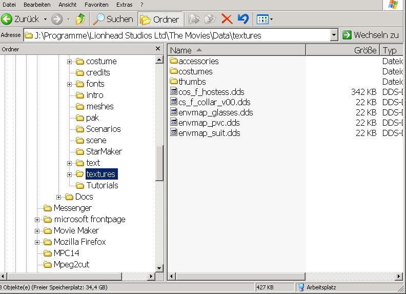Close the Ordner pane with X
This screenshot has width=406, height=294.
158,49
